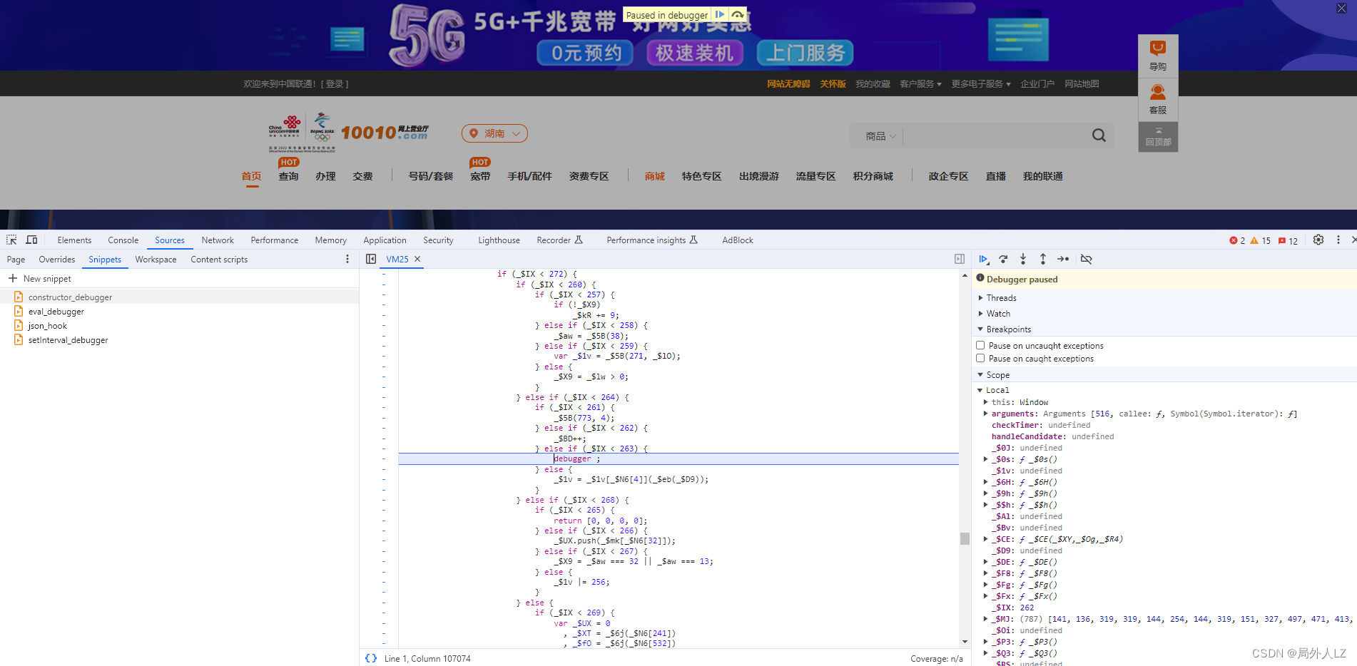
Task: Add a New snippet
Action: coord(40,278)
